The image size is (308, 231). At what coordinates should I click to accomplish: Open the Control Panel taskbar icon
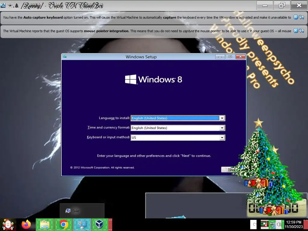(82, 225)
